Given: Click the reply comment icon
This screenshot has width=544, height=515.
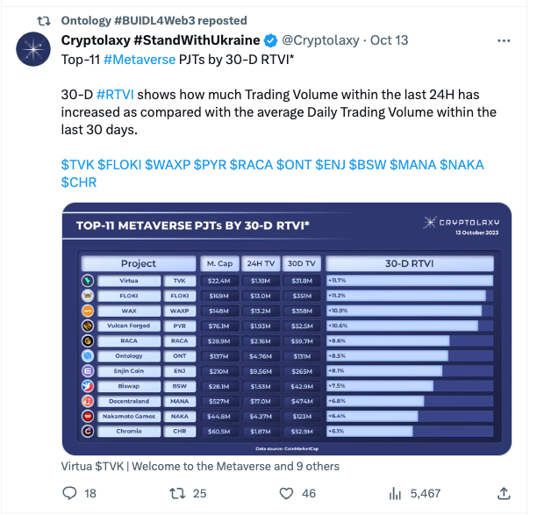Looking at the screenshot, I should [71, 494].
